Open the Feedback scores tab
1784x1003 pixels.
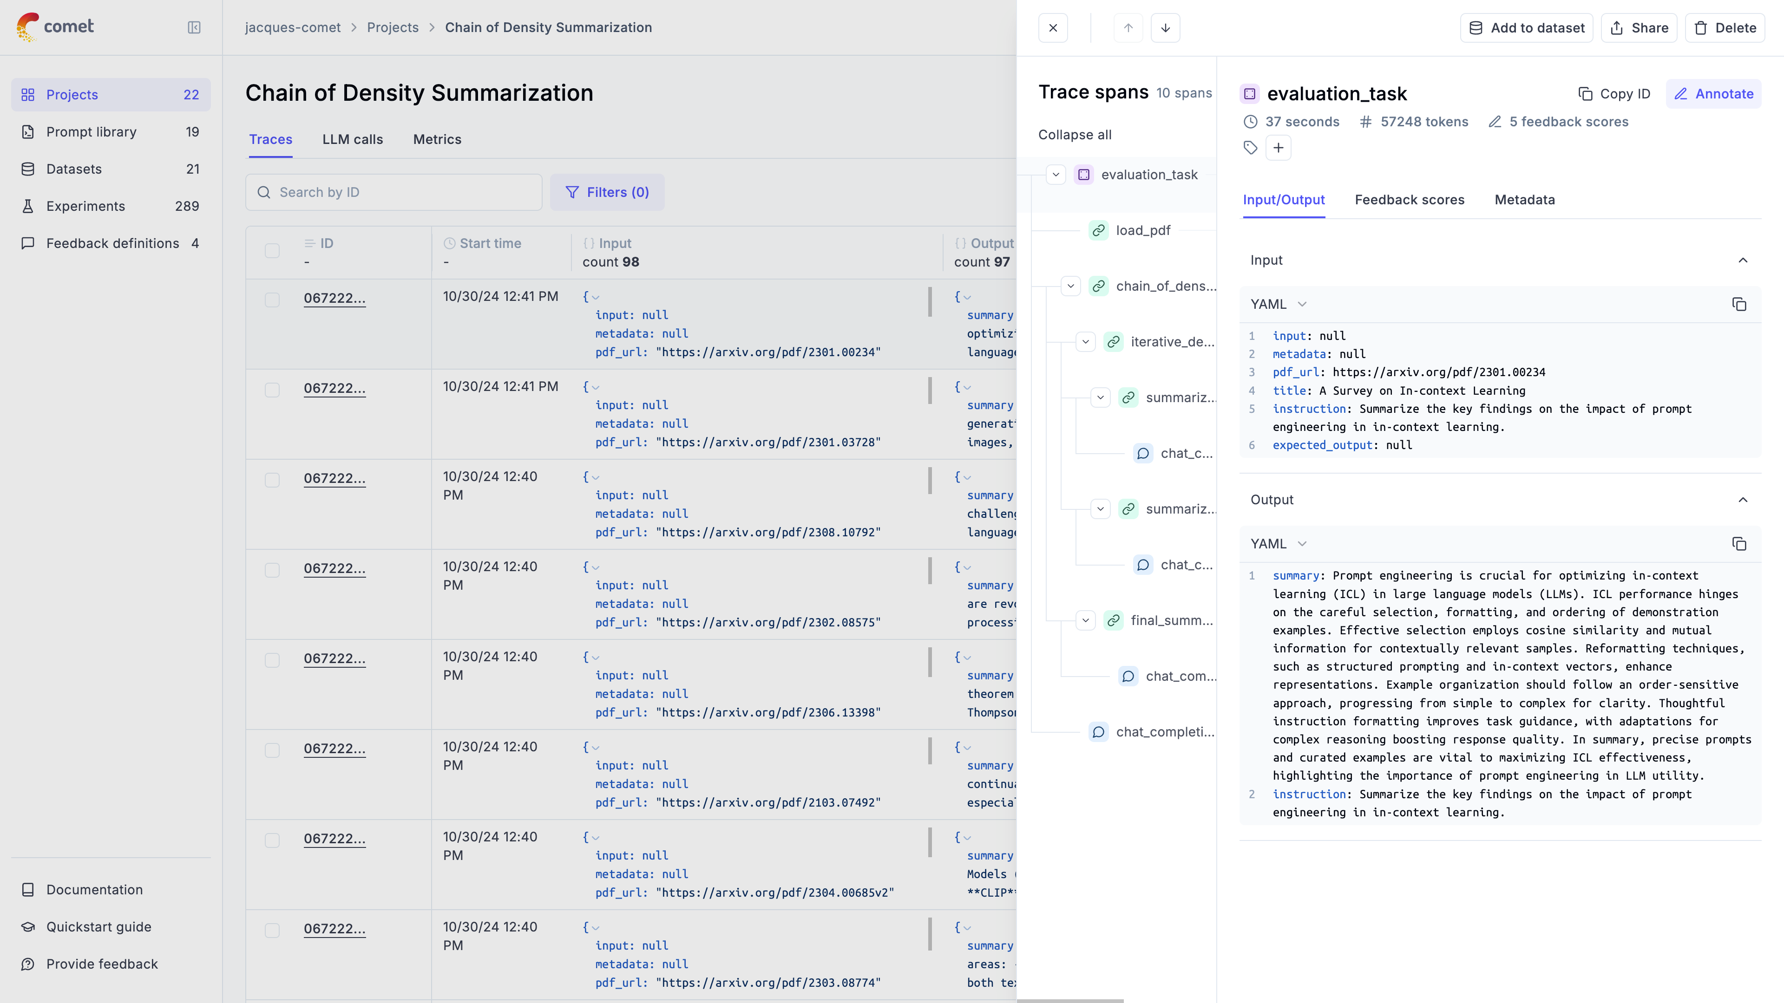point(1410,200)
